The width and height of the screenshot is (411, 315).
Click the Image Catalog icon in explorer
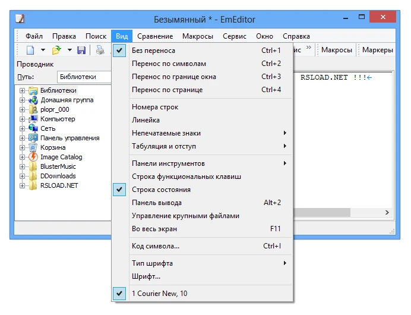point(33,157)
